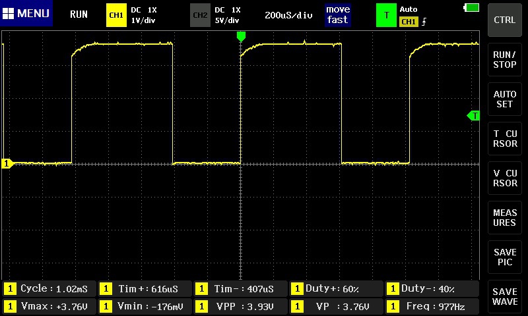The width and height of the screenshot is (528, 316).
Task: Change CH2 DC 1X 5V/div setting
Action: [227, 15]
